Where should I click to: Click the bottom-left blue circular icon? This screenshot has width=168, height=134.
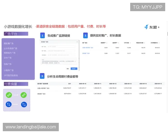tap(9, 105)
